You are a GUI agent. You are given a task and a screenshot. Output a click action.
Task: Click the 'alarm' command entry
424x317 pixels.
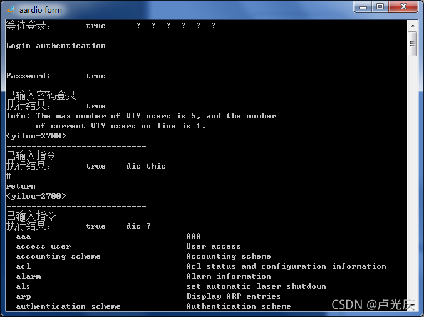pos(28,276)
